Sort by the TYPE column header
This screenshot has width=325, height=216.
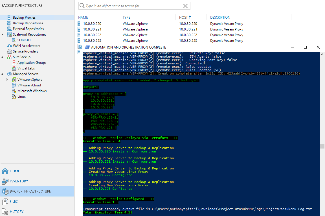126,18
